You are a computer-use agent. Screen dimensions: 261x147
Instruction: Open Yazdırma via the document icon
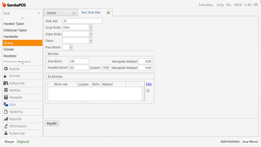coord(6,112)
